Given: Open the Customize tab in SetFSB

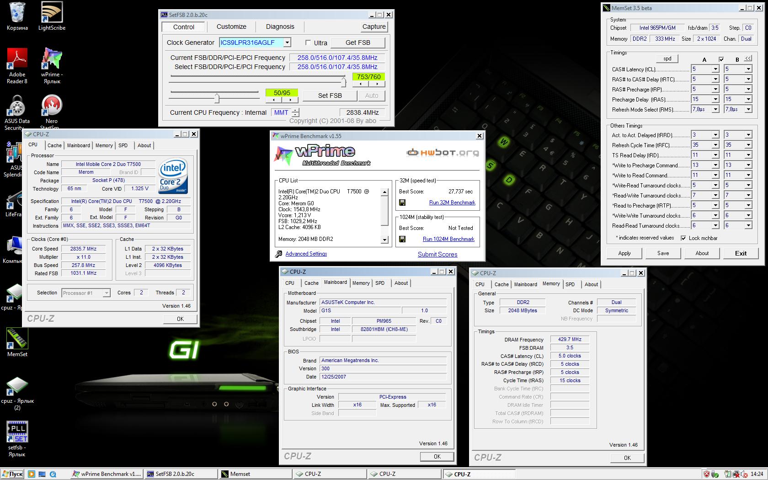Looking at the screenshot, I should pyautogui.click(x=231, y=27).
